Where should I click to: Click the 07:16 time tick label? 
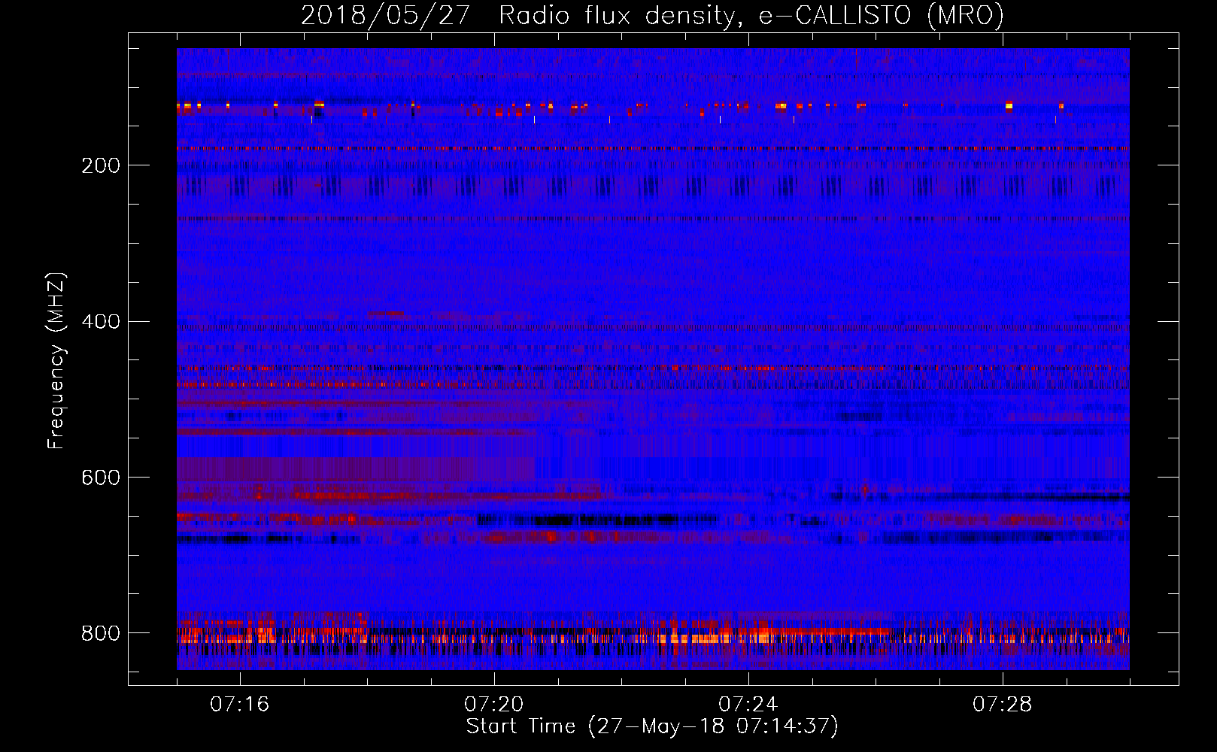click(240, 705)
